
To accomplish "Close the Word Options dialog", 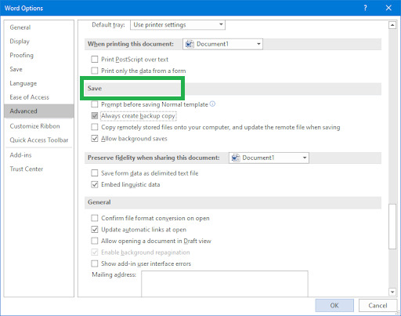I will pos(388,8).
